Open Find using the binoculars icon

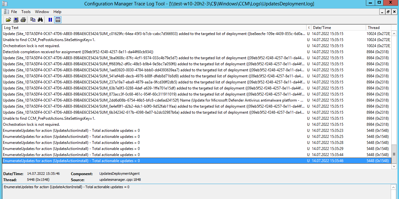pyautogui.click(x=40, y=19)
